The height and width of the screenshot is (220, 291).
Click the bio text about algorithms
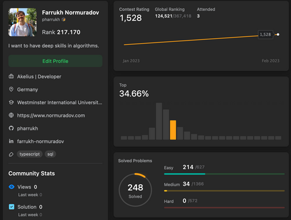tap(54, 46)
